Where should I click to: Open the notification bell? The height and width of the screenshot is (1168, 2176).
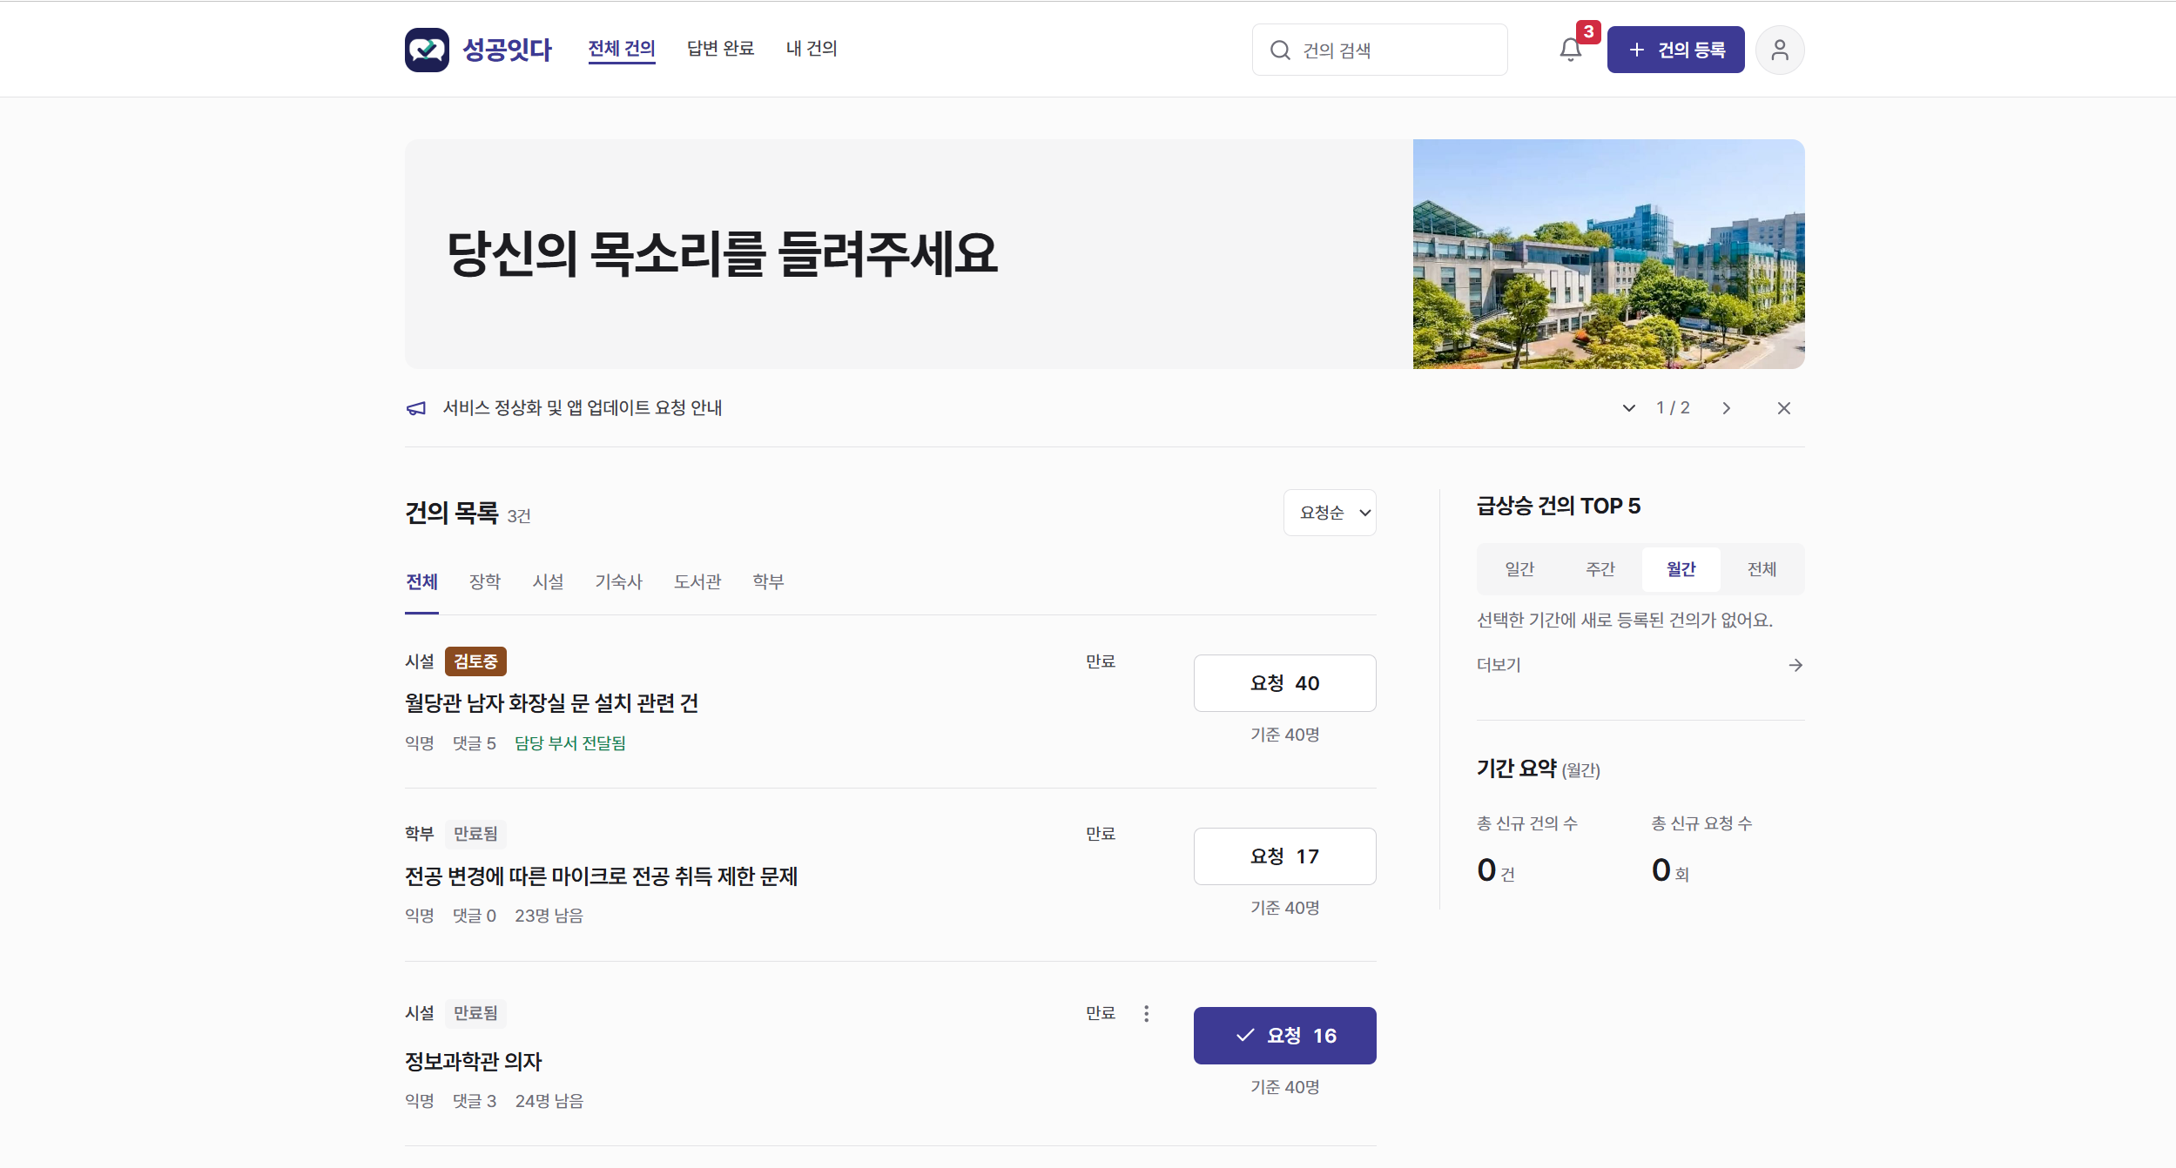(x=1571, y=50)
